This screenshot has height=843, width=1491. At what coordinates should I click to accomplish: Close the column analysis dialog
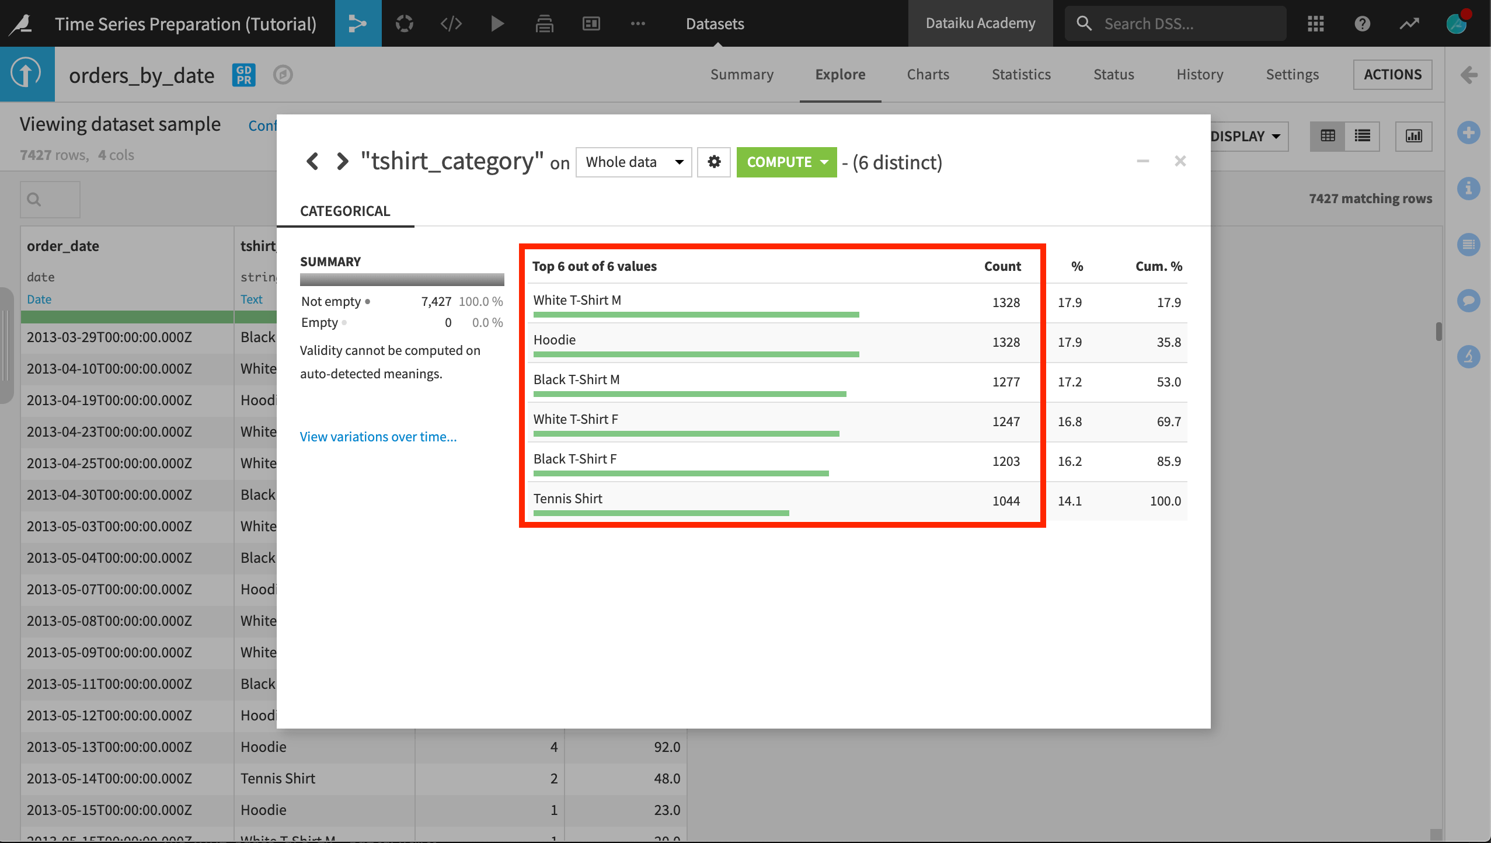1180,161
